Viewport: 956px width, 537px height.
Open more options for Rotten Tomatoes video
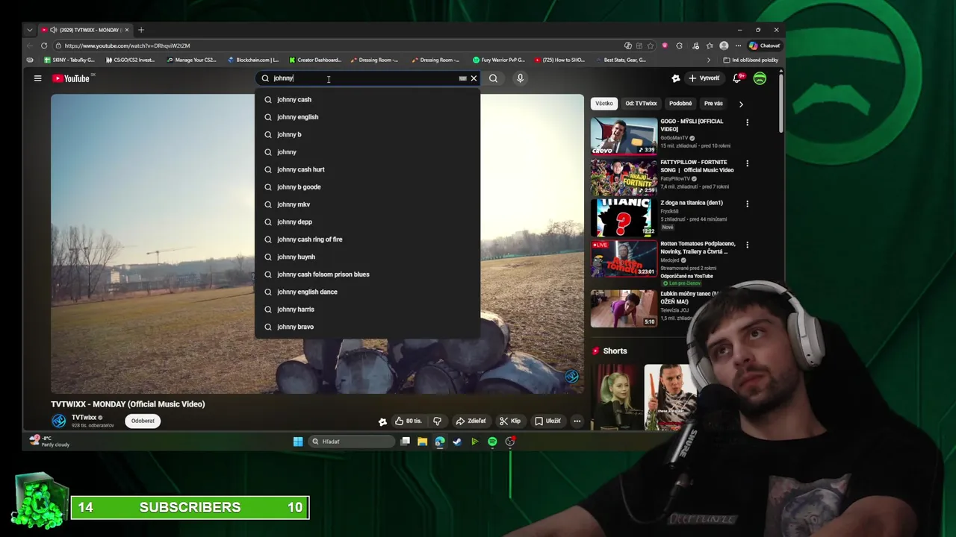tap(747, 245)
